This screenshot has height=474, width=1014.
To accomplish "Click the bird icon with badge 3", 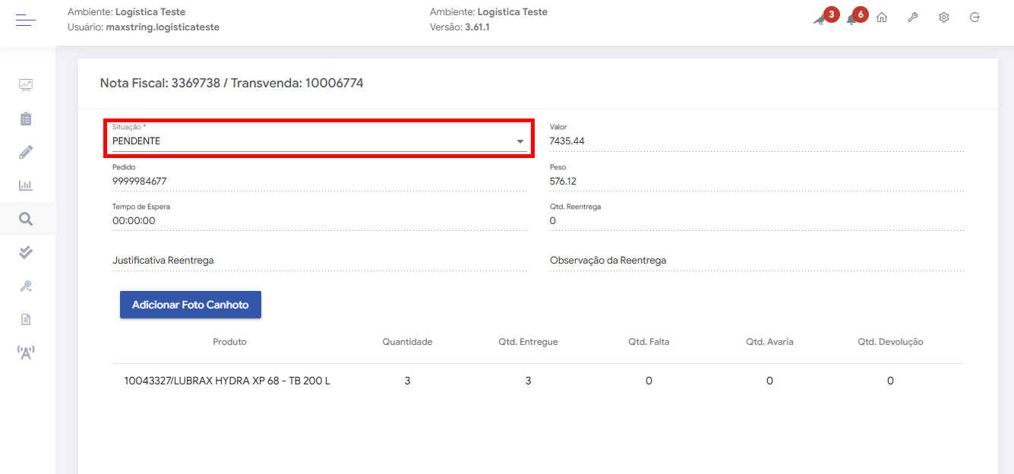I will click(820, 19).
